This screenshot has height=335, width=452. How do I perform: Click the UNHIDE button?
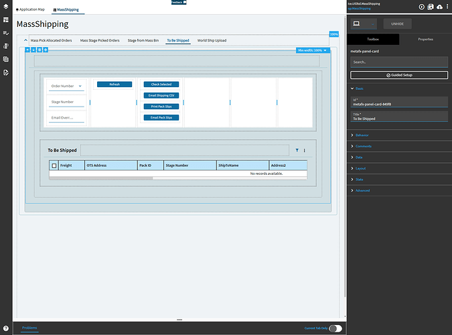397,23
